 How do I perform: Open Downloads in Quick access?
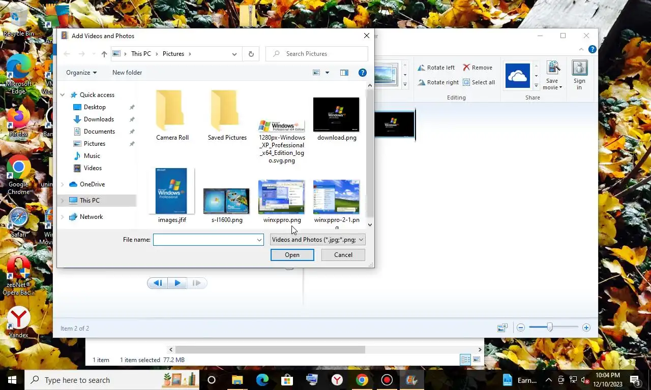(x=99, y=119)
